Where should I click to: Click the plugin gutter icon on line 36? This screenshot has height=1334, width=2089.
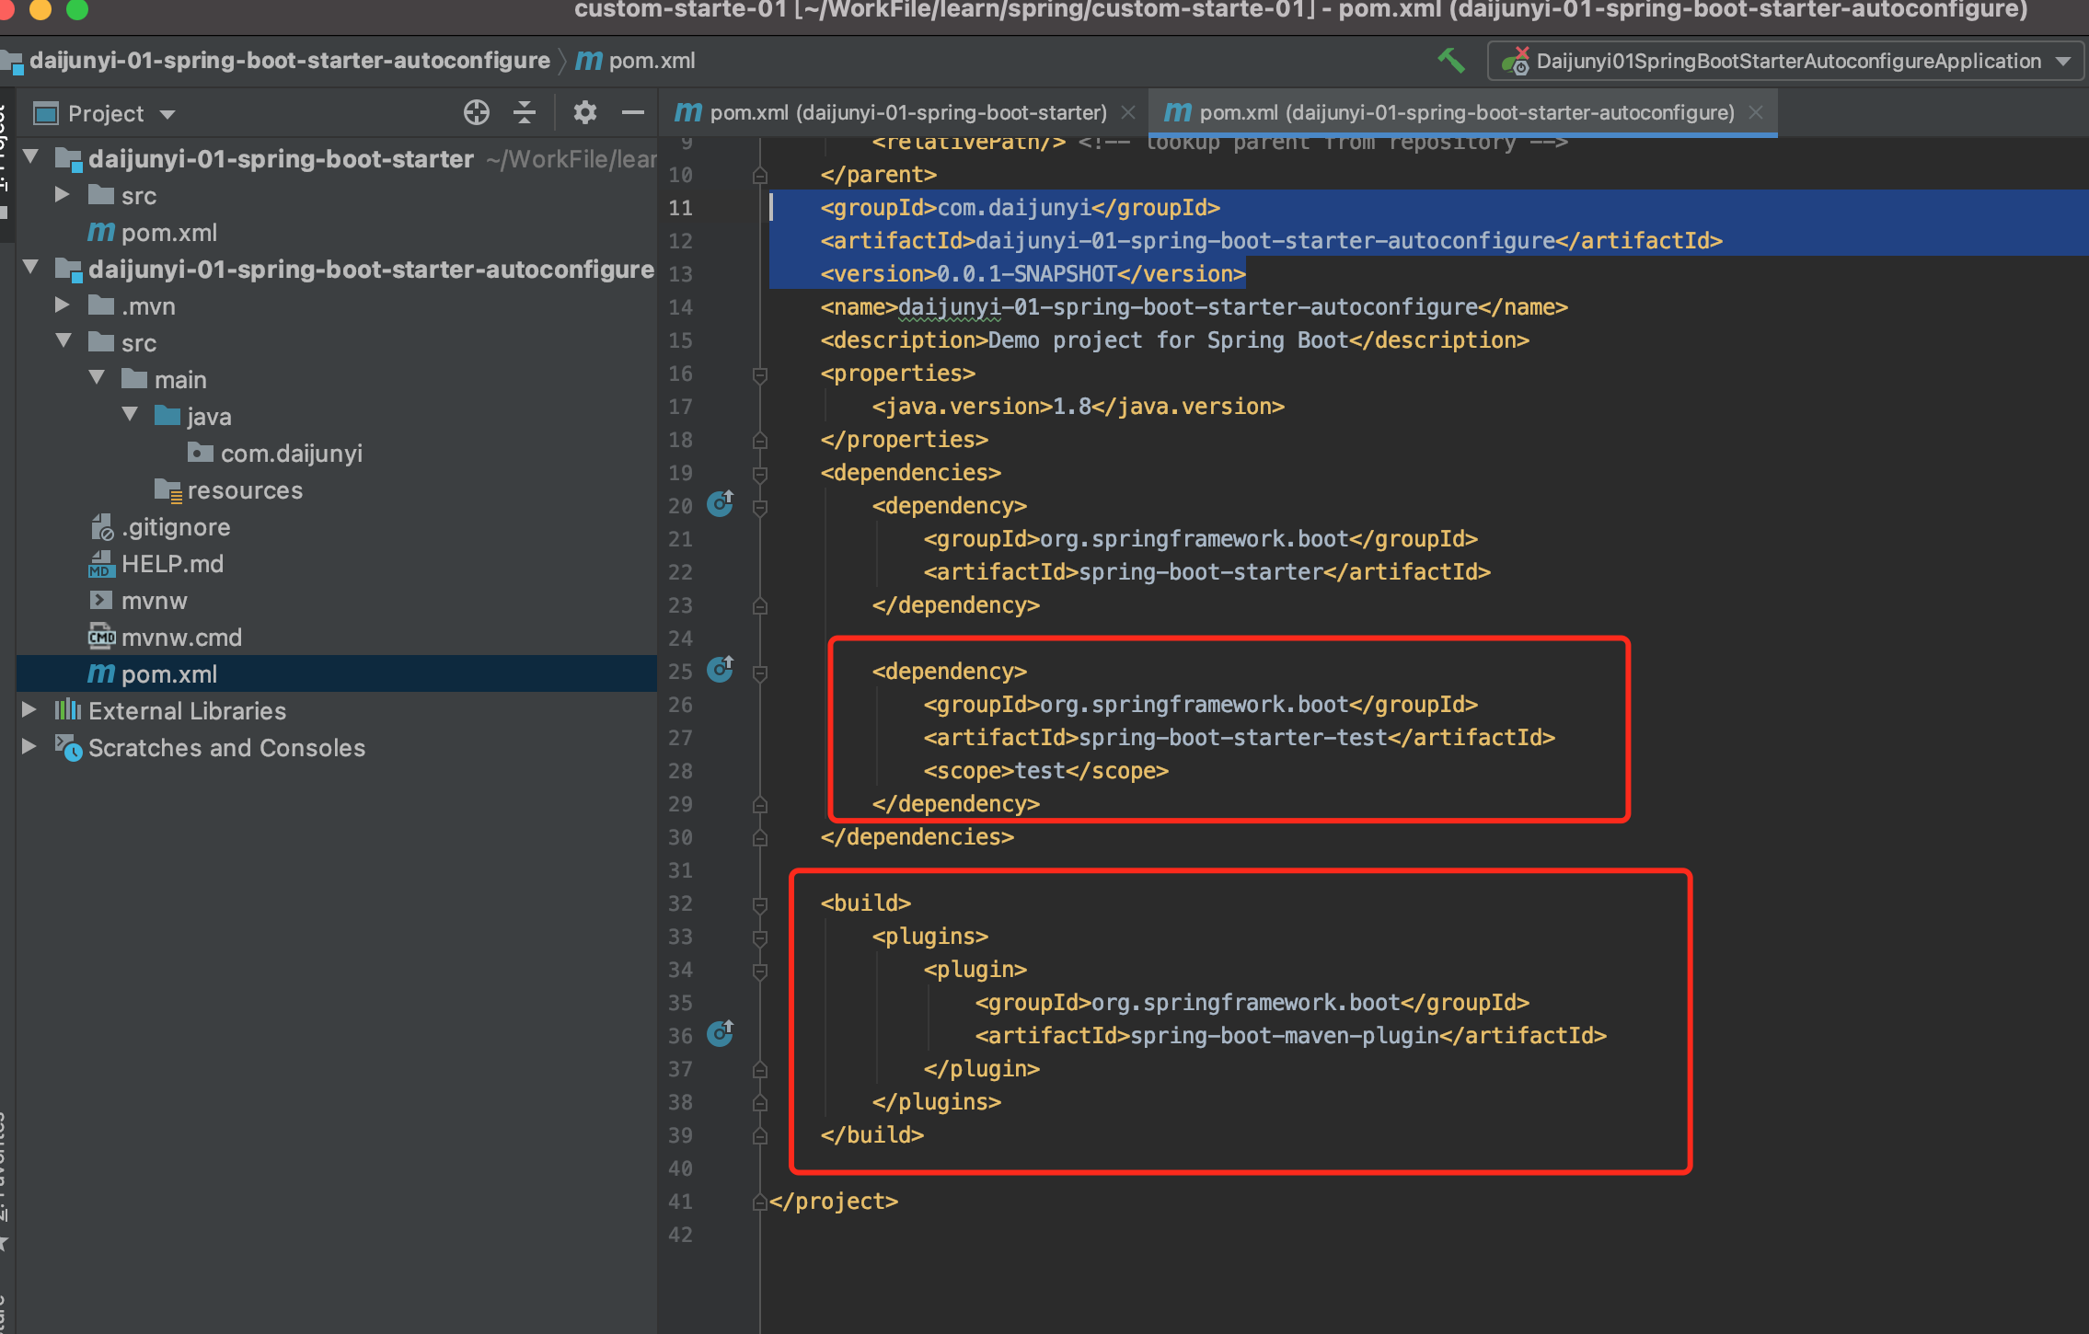coord(721,1033)
